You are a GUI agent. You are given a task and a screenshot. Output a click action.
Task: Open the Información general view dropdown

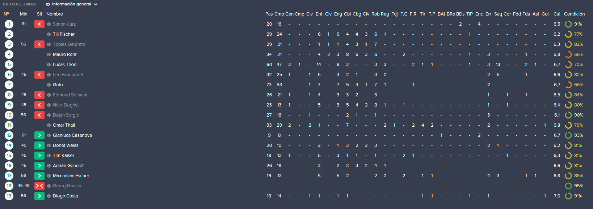(72, 4)
